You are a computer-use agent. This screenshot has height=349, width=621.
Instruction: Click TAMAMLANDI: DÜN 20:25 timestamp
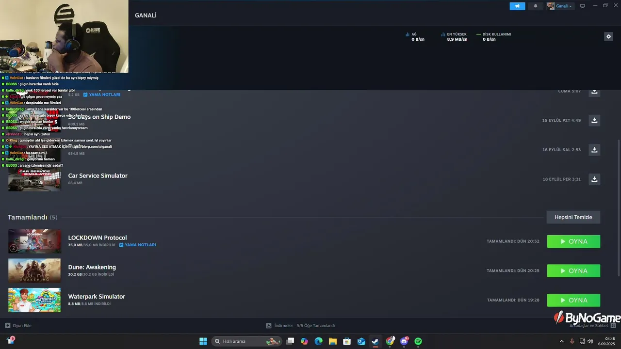point(513,271)
